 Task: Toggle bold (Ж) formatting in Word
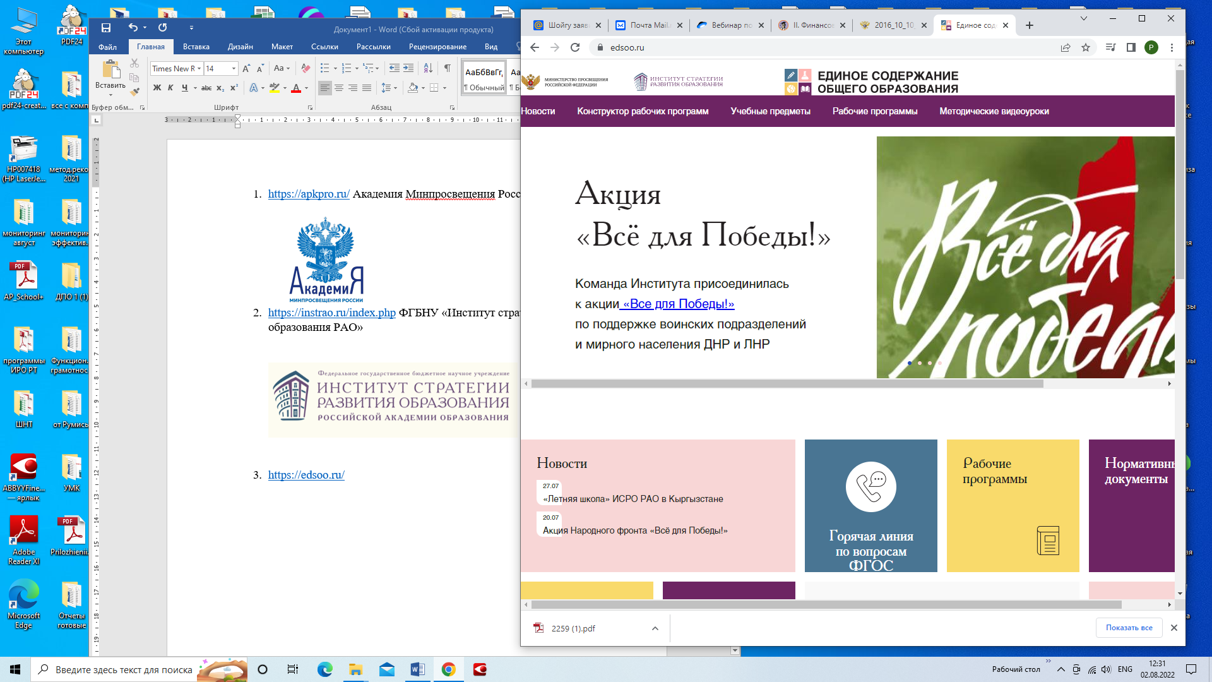point(157,88)
